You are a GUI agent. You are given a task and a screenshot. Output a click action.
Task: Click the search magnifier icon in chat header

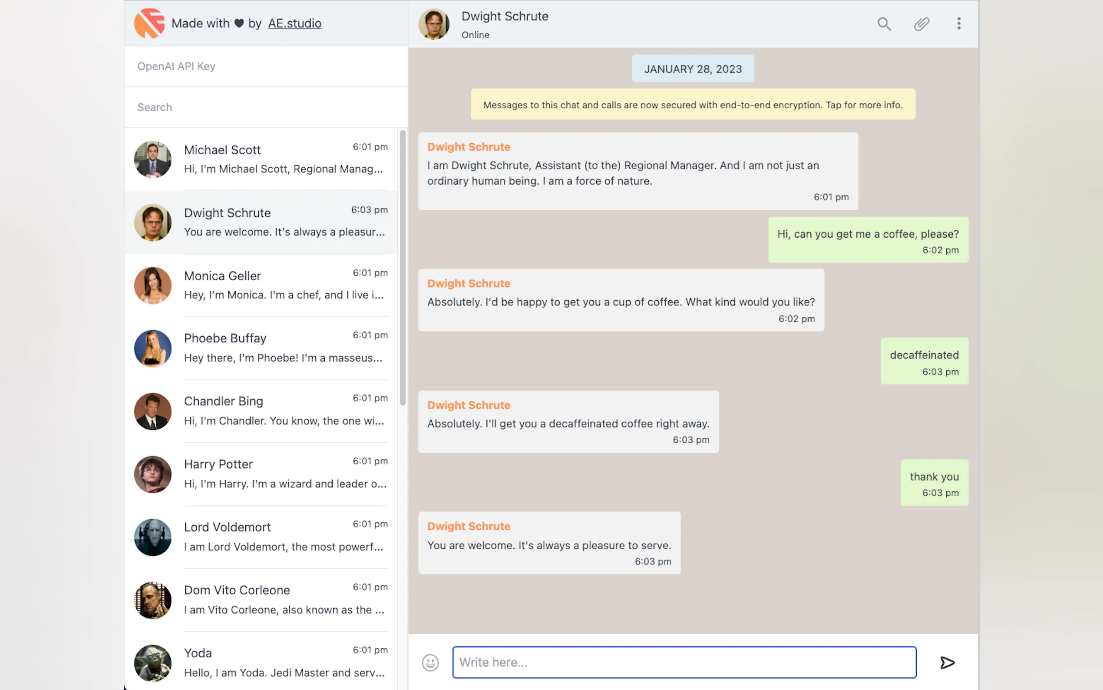point(884,24)
